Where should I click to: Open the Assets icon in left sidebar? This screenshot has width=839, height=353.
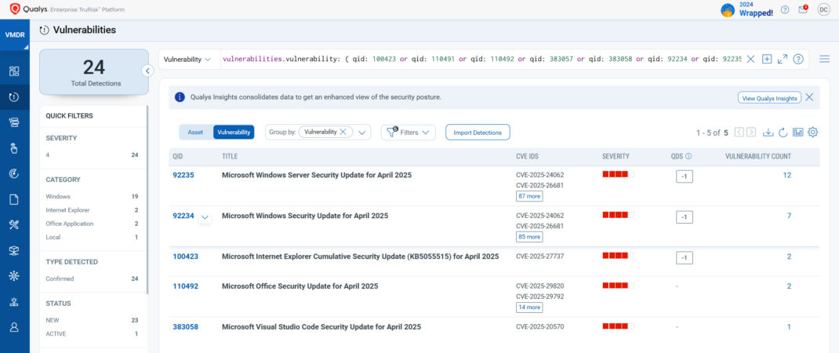(x=14, y=122)
